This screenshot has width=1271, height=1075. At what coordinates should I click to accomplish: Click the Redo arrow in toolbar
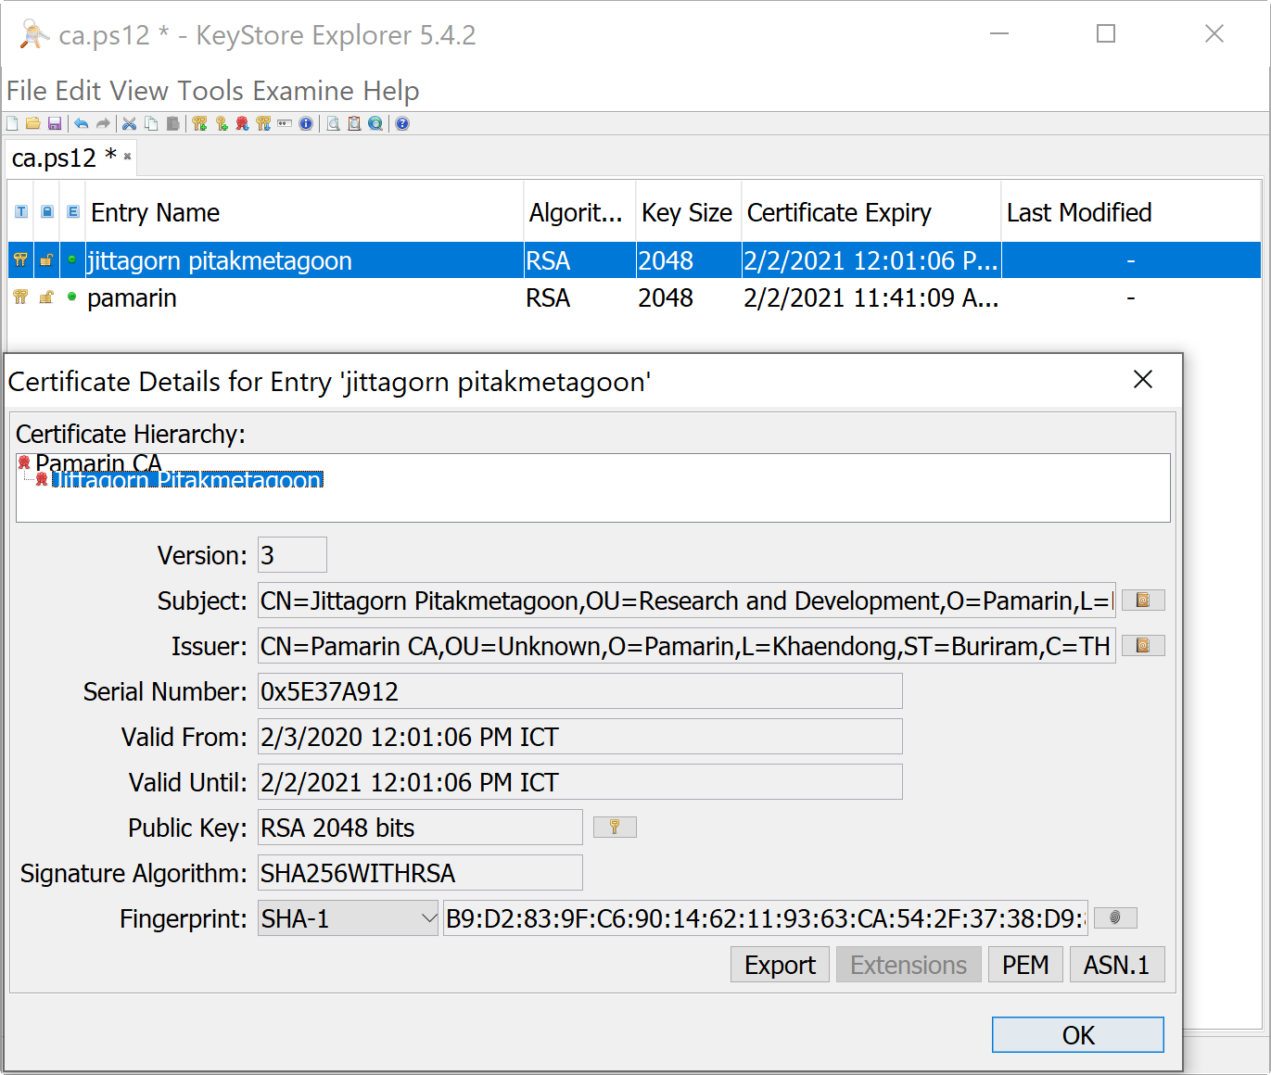point(103,123)
